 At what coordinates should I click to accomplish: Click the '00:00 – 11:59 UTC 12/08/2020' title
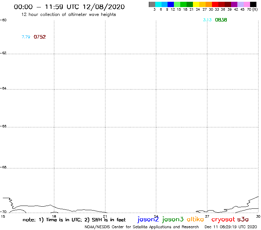(69, 7)
